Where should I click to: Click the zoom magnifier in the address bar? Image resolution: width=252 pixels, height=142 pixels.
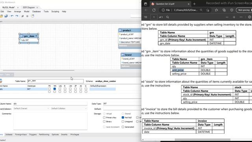pyautogui.click(x=201, y=10)
